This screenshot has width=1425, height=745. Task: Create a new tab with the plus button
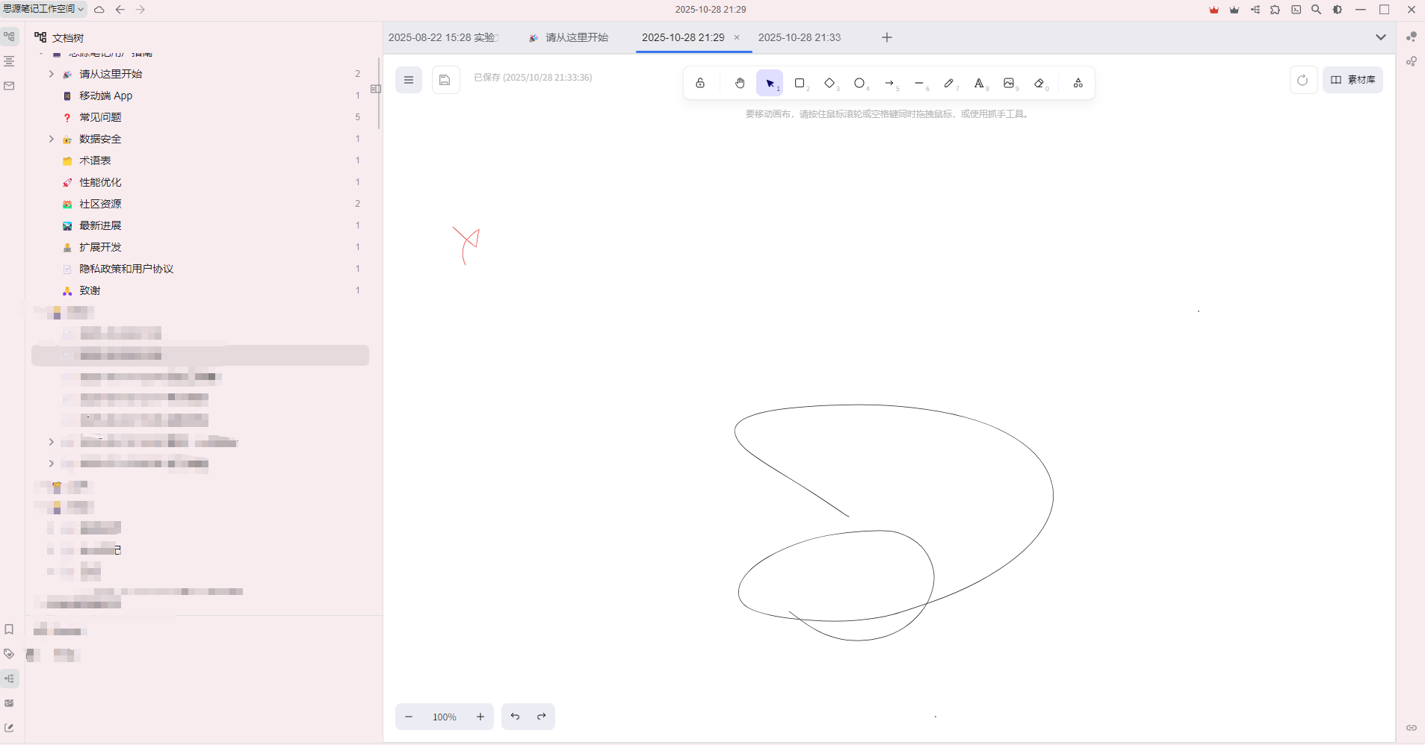click(885, 37)
